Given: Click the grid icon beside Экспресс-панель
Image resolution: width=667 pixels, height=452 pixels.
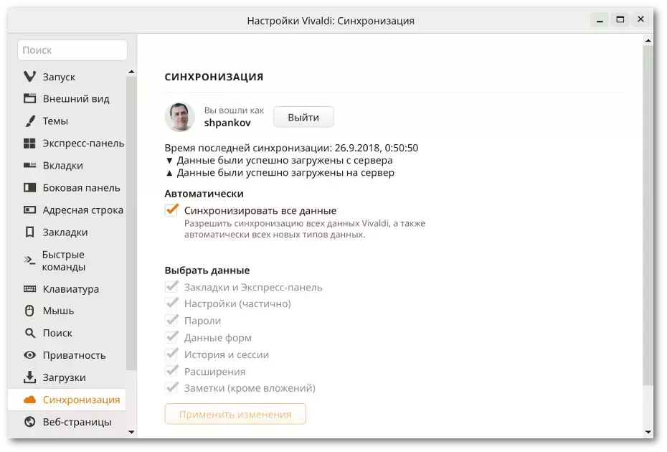Looking at the screenshot, I should point(29,143).
